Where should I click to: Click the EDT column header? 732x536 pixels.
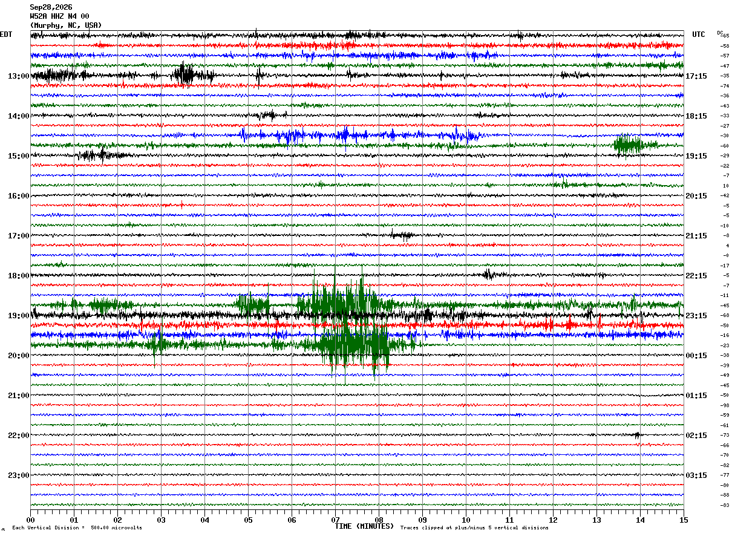[x=6, y=34]
